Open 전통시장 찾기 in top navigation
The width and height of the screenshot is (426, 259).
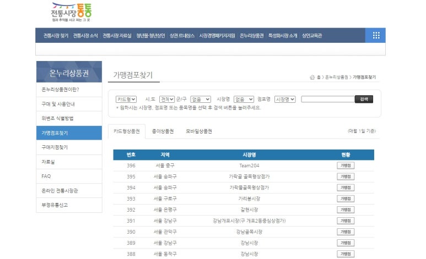56,36
